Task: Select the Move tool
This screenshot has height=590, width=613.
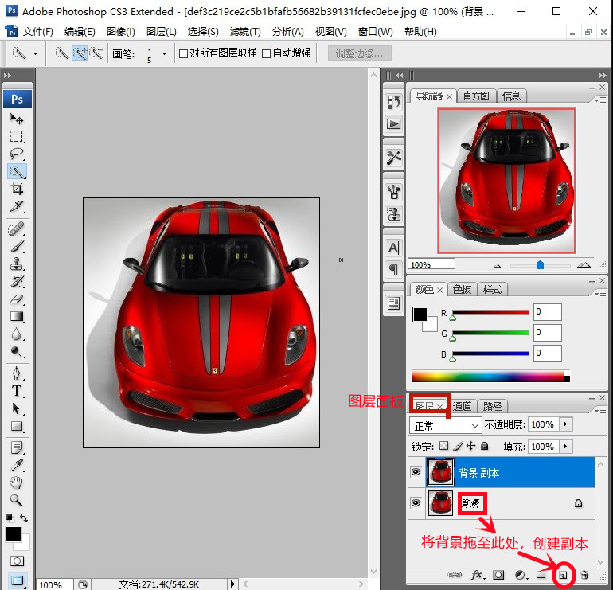Action: 17,118
